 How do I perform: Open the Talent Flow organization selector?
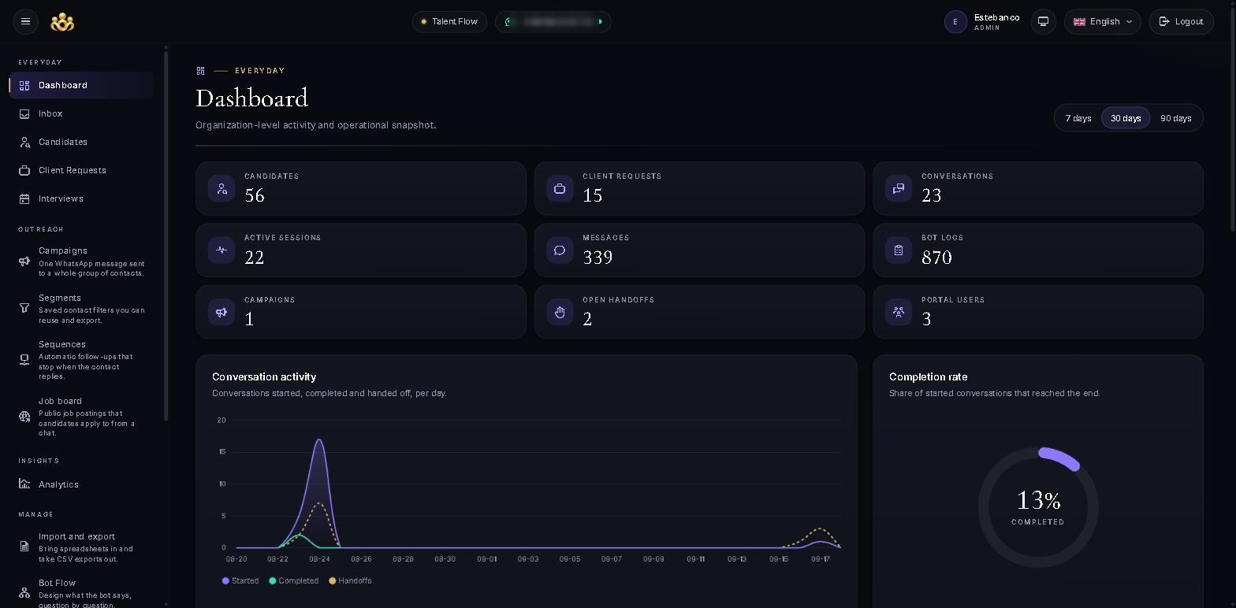tap(449, 21)
